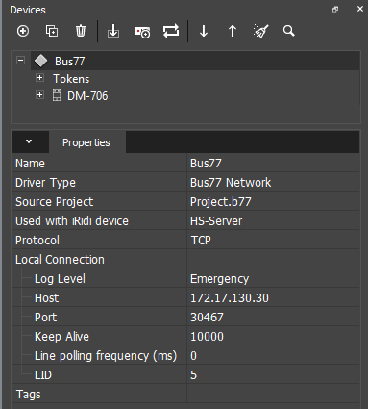
Task: Edit Keep Alive value 10000
Action: coord(273,337)
